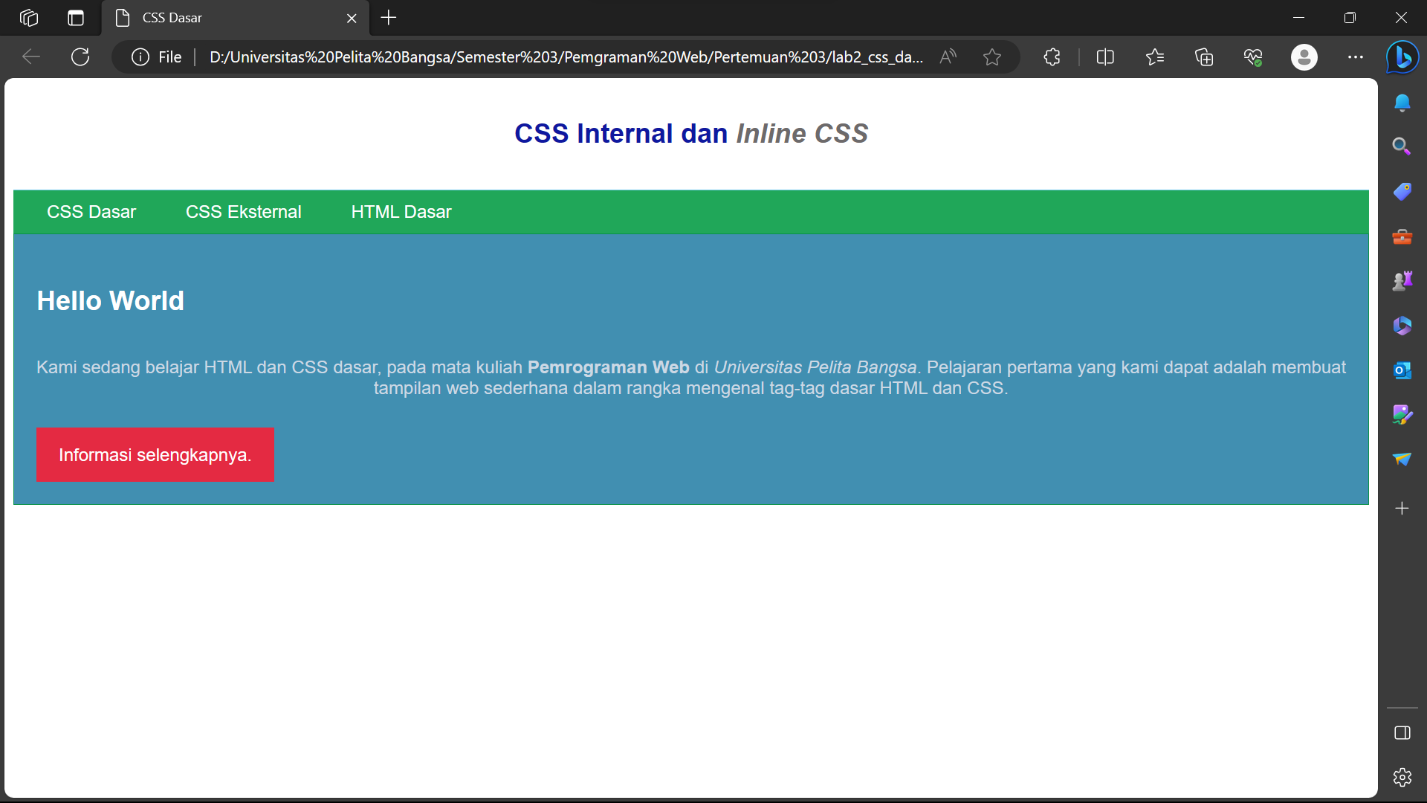Add page to favorites star icon
Image resolution: width=1427 pixels, height=803 pixels.
991,57
